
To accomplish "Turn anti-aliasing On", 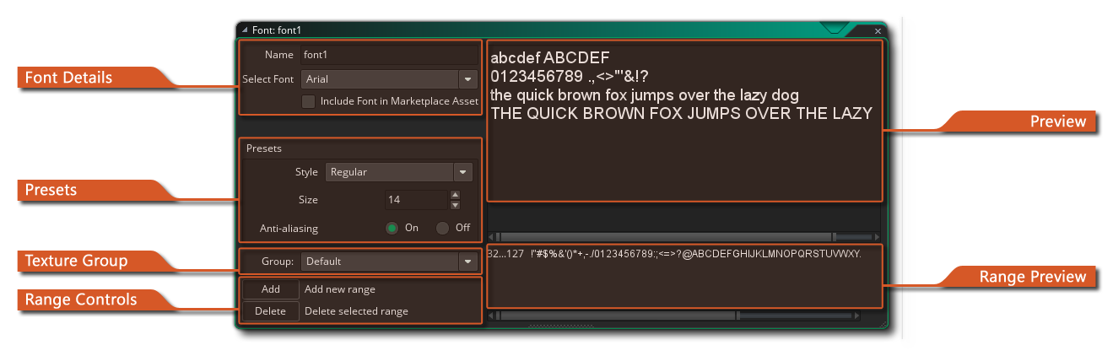I will [x=392, y=228].
